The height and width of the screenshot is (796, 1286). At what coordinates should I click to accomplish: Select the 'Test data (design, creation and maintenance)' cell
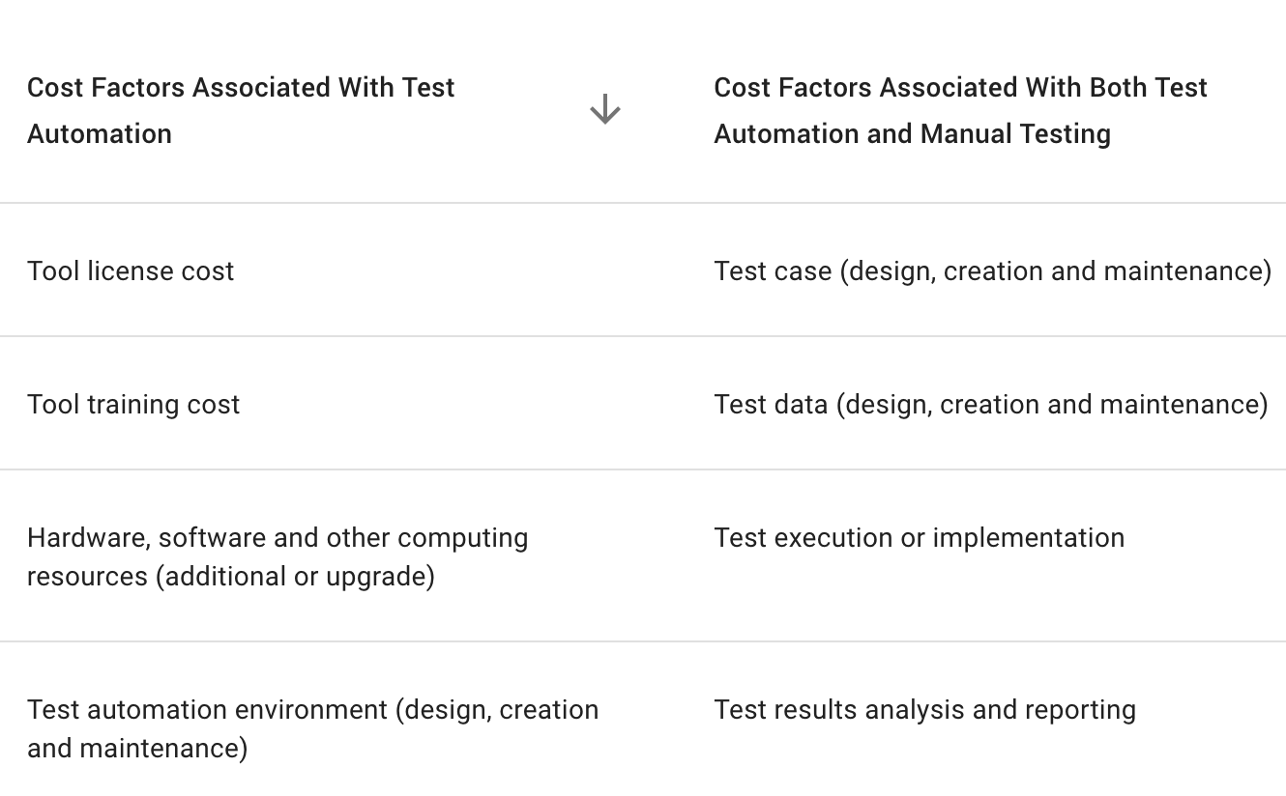click(x=991, y=405)
